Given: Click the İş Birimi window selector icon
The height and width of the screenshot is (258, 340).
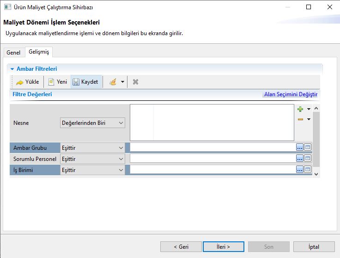Looking at the screenshot, I should [x=308, y=170].
